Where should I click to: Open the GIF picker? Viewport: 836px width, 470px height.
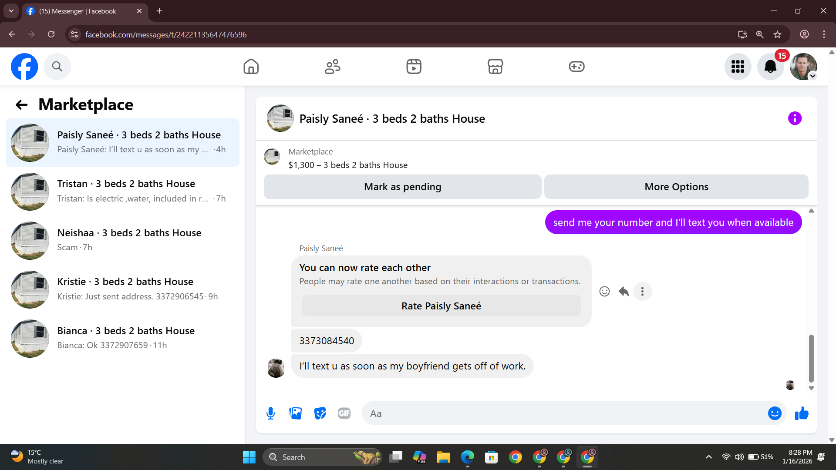point(344,413)
